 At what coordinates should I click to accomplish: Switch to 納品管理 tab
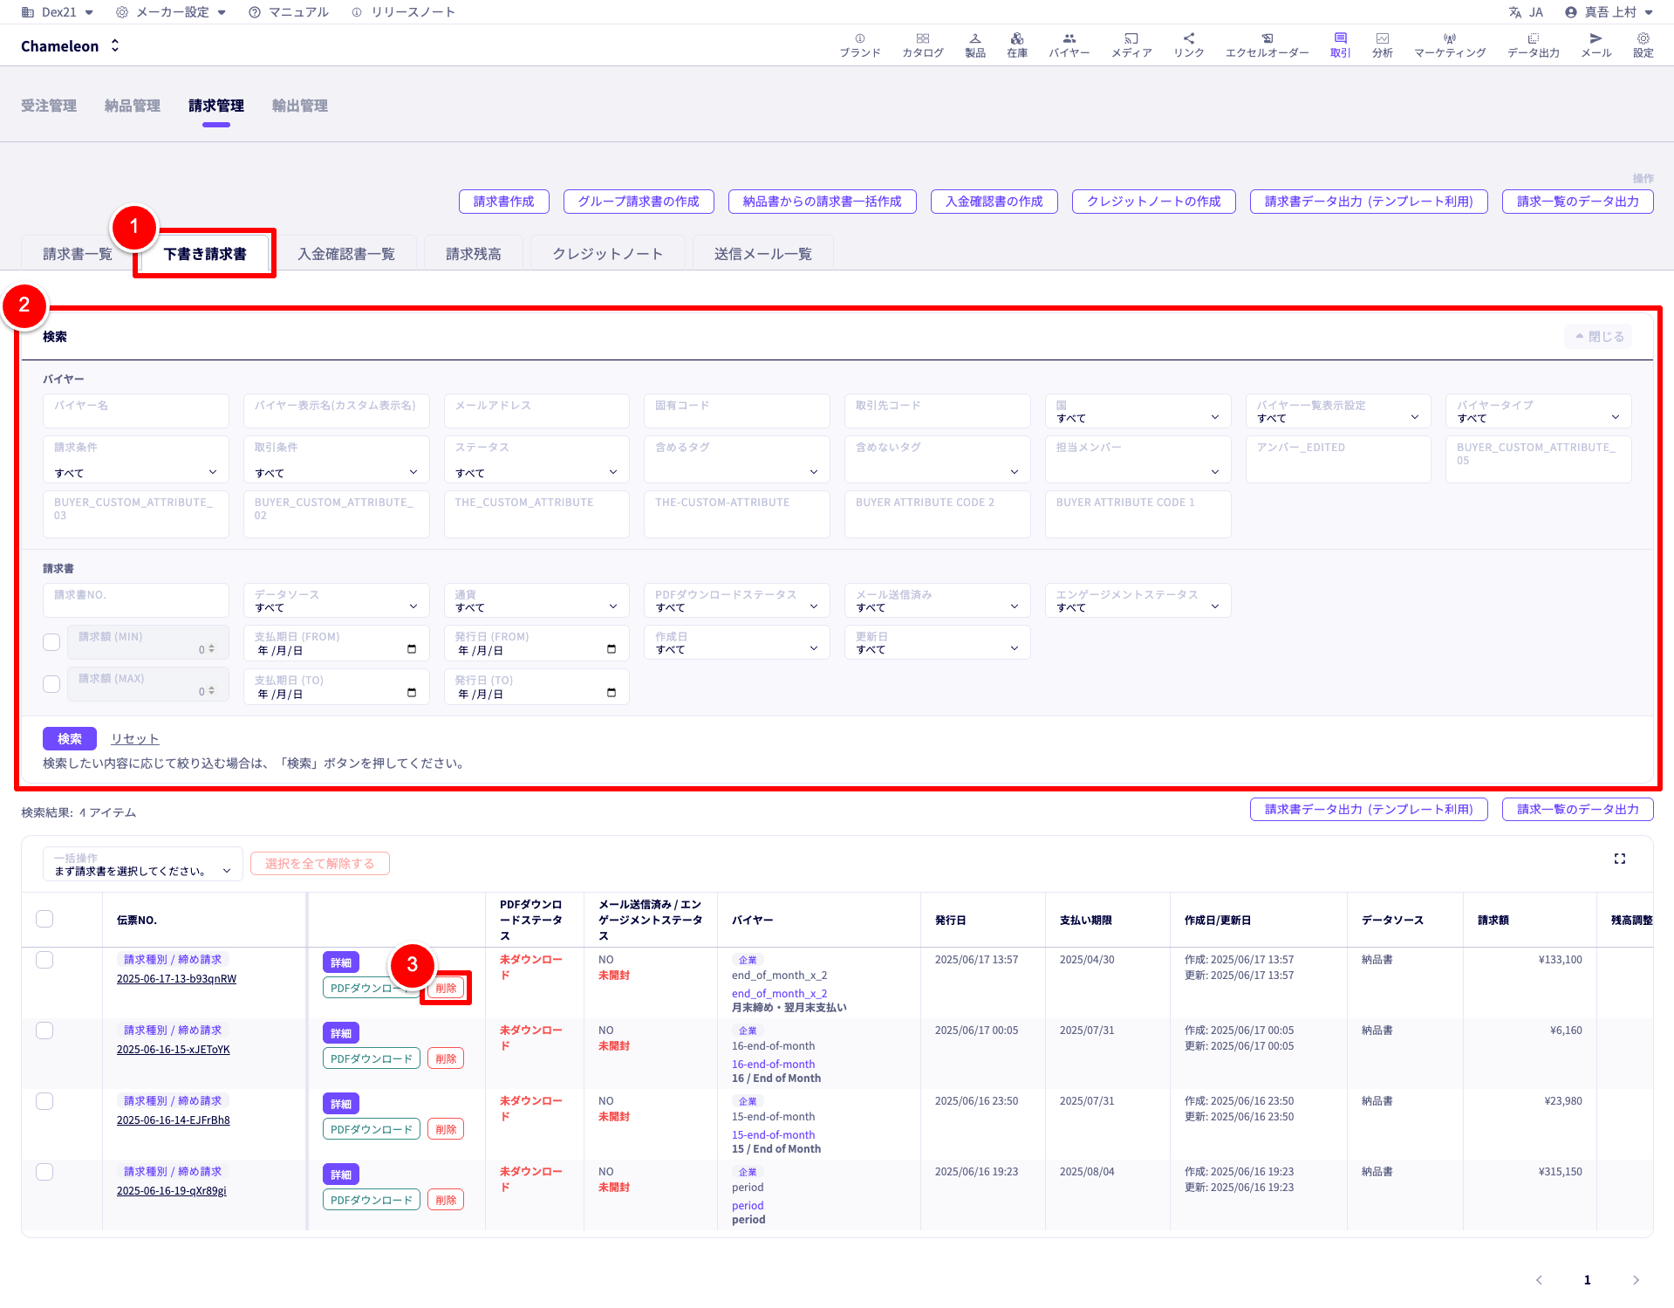coord(133,106)
